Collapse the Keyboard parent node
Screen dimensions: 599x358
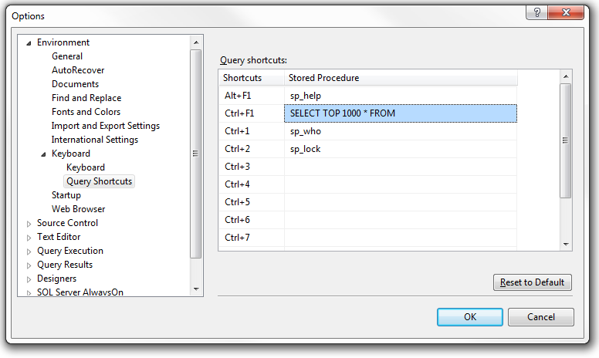(x=43, y=154)
